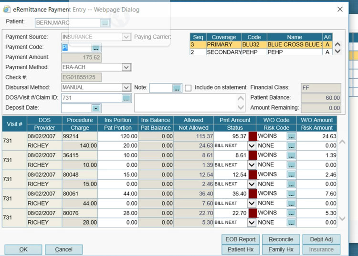Click the Pmt Amount field showing 12.54

(x=231, y=175)
